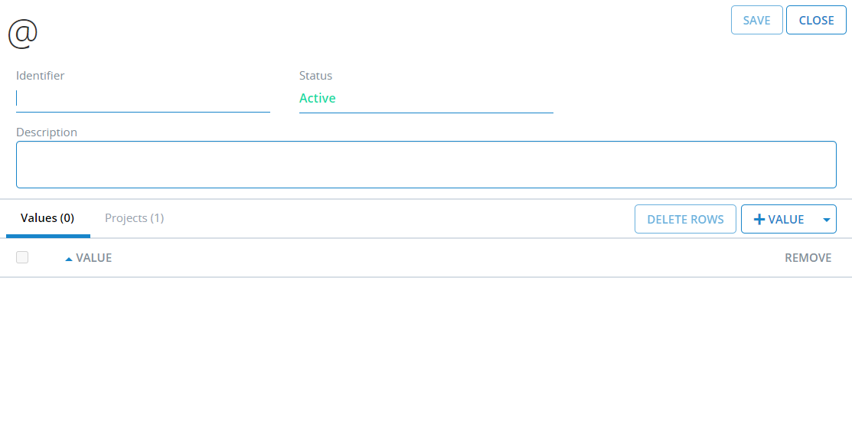The image size is (852, 441).
Task: Click the Identifier field label
Action: 41,76
